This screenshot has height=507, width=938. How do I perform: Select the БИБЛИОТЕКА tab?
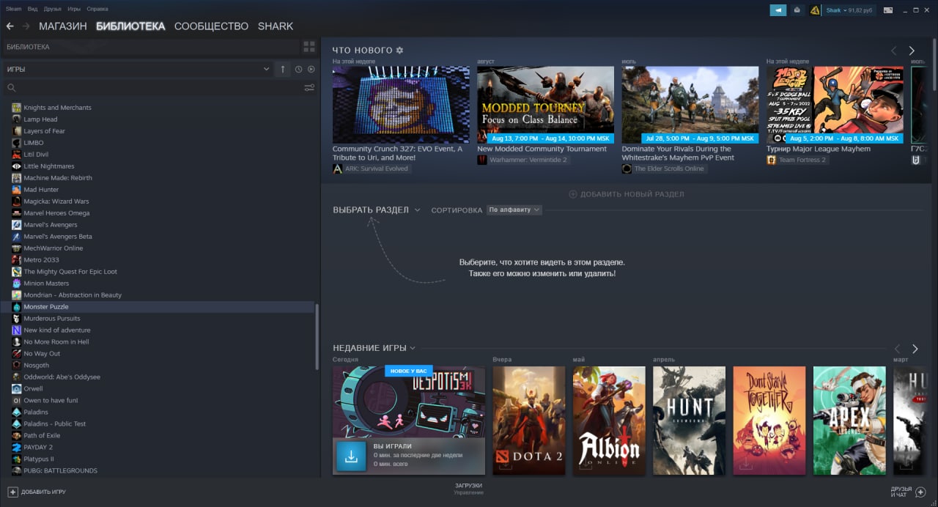pyautogui.click(x=130, y=26)
